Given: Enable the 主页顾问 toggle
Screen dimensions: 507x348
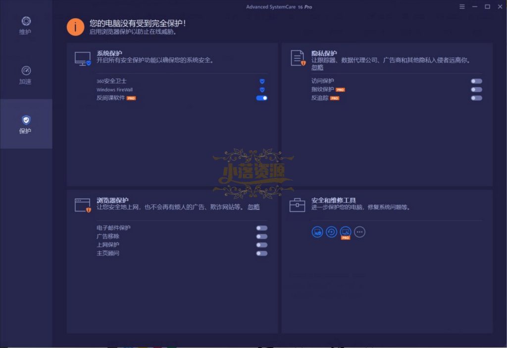Looking at the screenshot, I should pyautogui.click(x=261, y=254).
